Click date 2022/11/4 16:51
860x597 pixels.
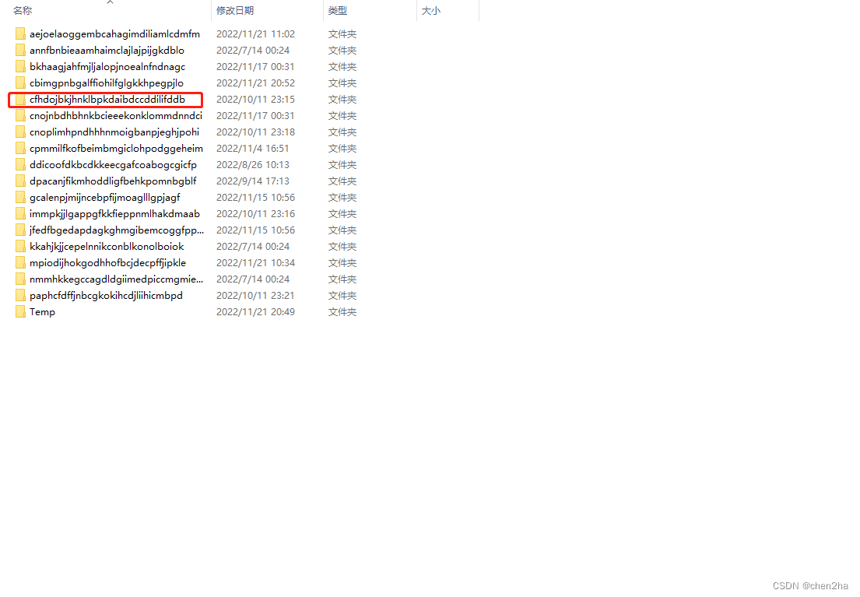pyautogui.click(x=253, y=149)
